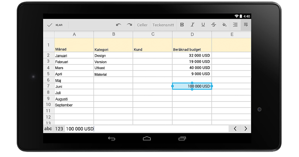Place cursor in the cell edit field
The height and width of the screenshot is (157, 299).
[x=146, y=129]
